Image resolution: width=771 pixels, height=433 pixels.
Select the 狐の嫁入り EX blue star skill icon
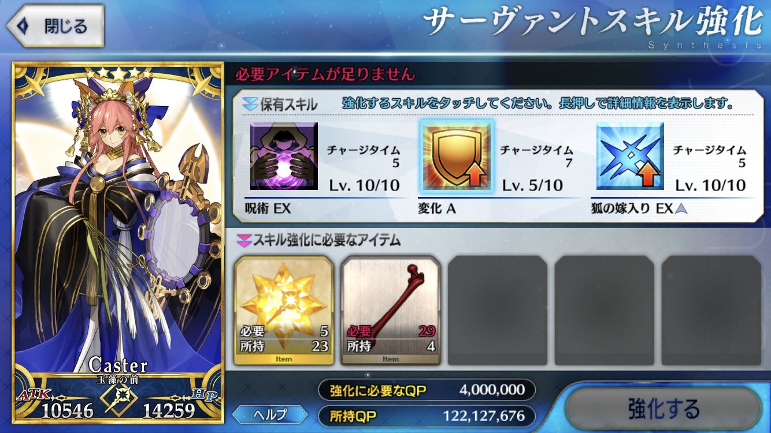(x=630, y=156)
